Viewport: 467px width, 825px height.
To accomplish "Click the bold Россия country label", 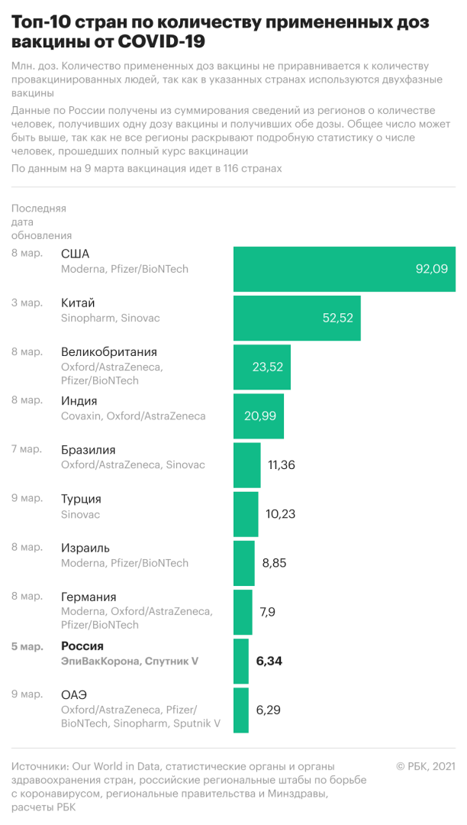I will tap(82, 645).
